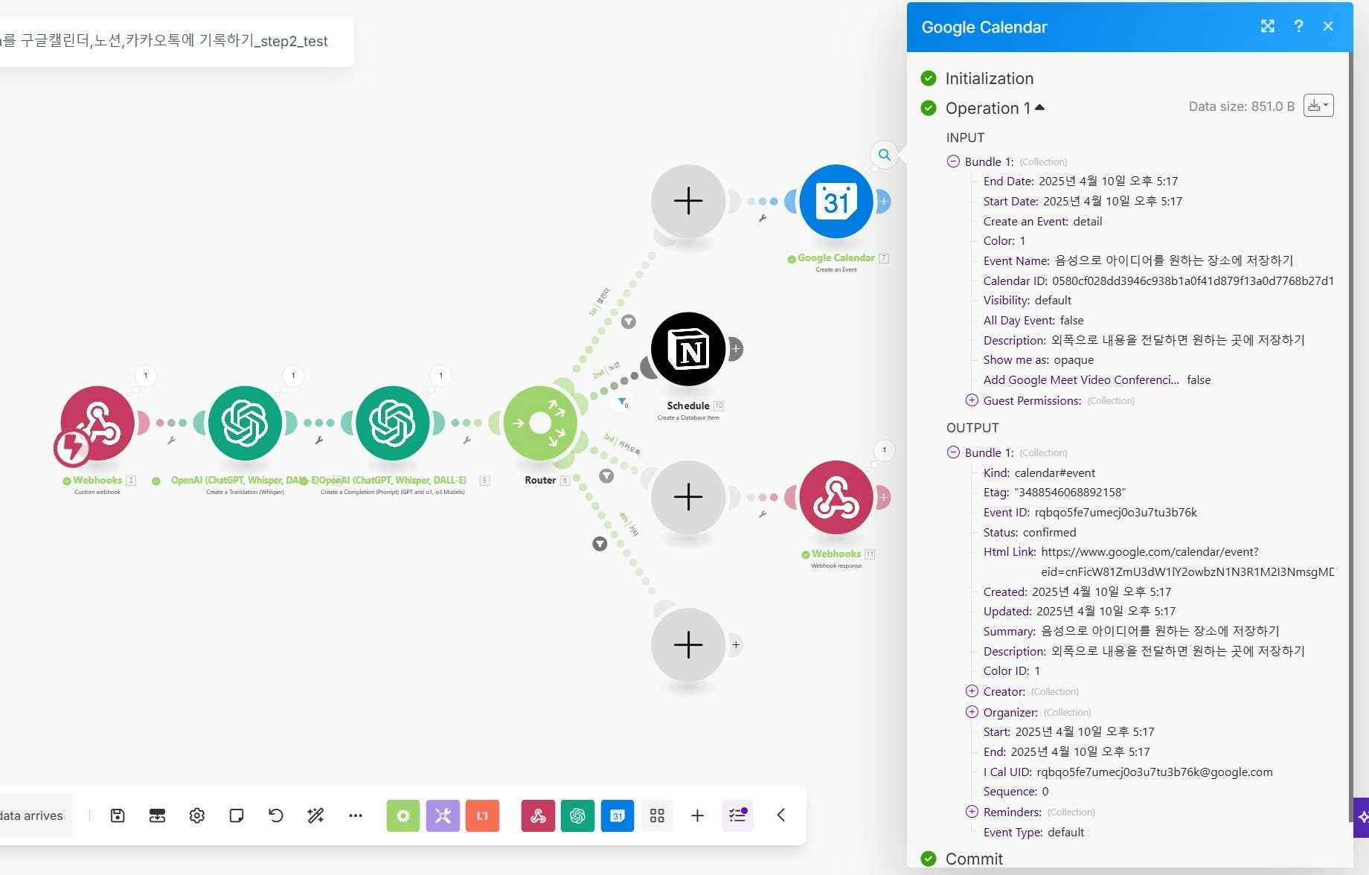Open the filter icon on the third router route
1369x875 pixels.
pos(607,475)
